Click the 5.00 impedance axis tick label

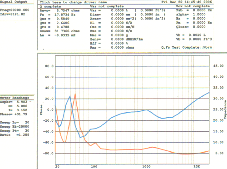pyautogui.click(x=219, y=153)
